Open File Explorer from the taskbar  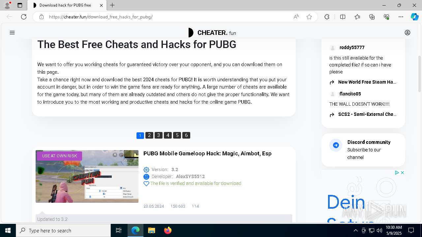pos(151,230)
